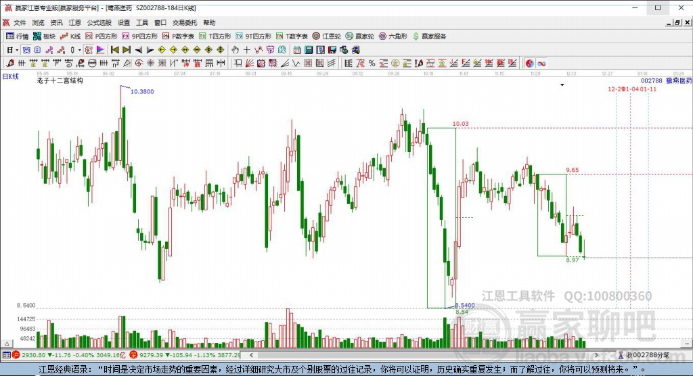693x376 pixels.
Task: Move chart right with black right arrow
Action: [150, 50]
